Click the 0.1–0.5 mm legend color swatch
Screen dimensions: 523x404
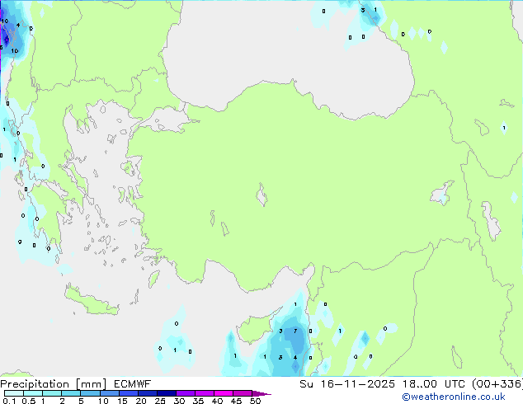(14, 393)
